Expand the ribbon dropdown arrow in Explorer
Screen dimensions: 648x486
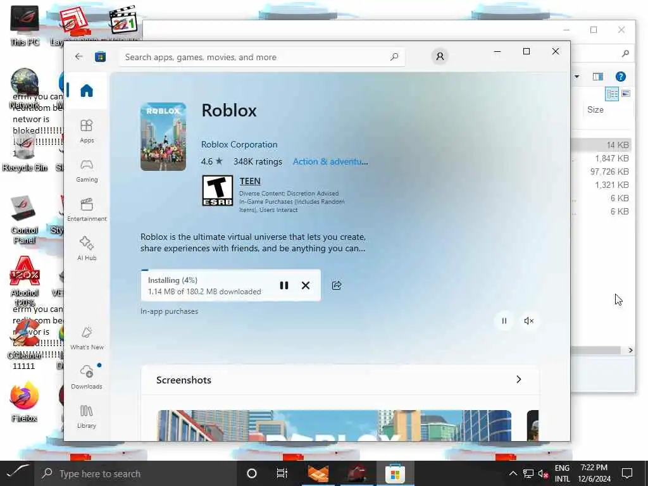click(576, 77)
